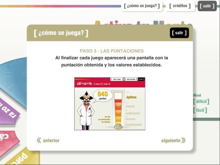Viewport: 220px width, 165px height.
Task: Click the '840 puntos' speech bubble
Action: [x=103, y=95]
